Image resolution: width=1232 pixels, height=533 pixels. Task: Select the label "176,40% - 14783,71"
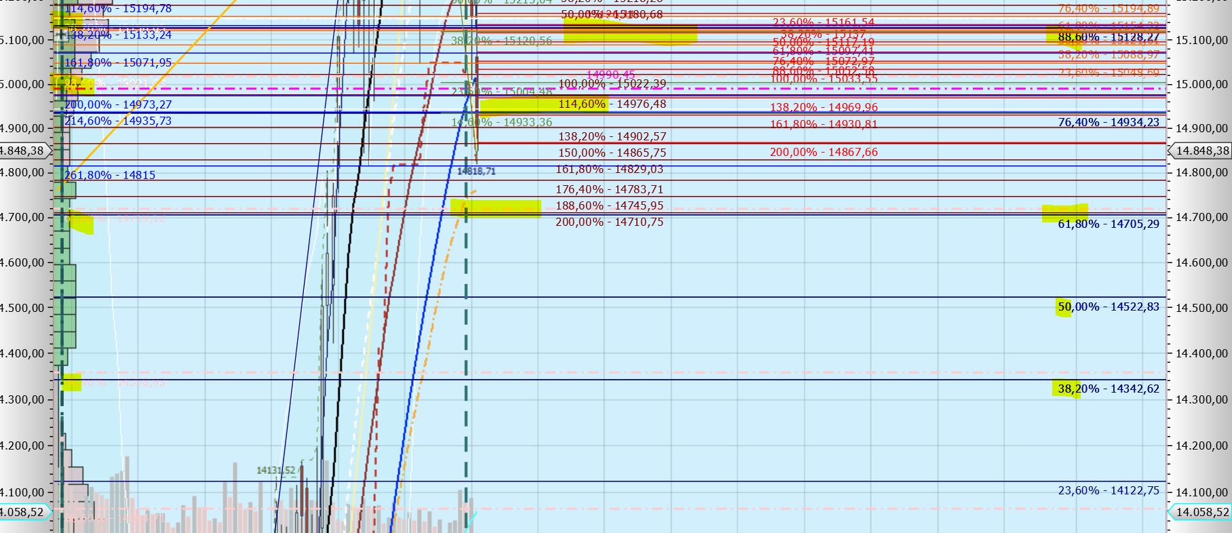[x=609, y=189]
